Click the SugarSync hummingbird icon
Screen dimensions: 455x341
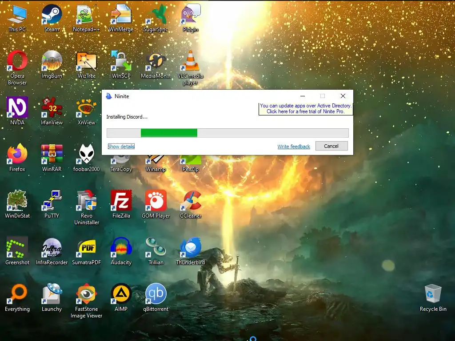coord(156,17)
